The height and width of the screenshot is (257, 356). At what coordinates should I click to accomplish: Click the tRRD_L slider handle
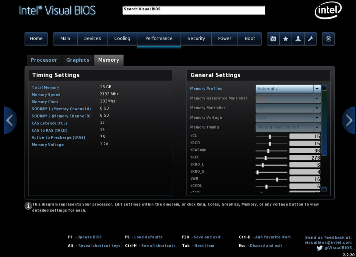point(263,165)
